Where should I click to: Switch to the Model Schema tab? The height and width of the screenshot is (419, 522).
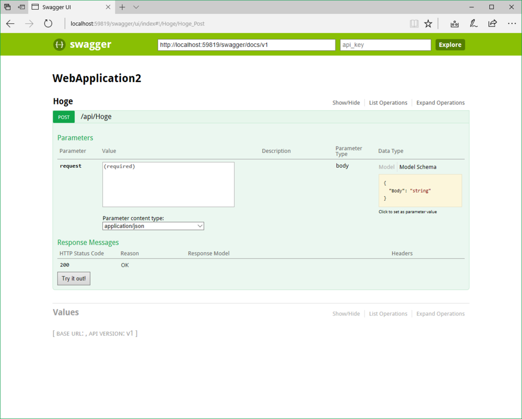coord(418,167)
